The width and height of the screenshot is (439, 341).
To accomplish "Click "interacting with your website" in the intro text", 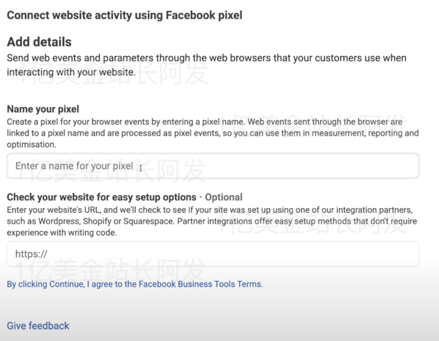I will 71,72.
